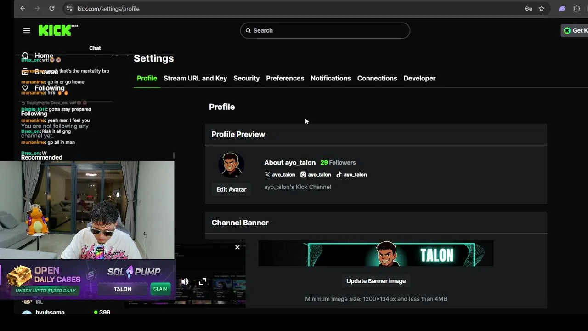
Task: Click the 'Recommended' sidebar heading
Action: 41,157
